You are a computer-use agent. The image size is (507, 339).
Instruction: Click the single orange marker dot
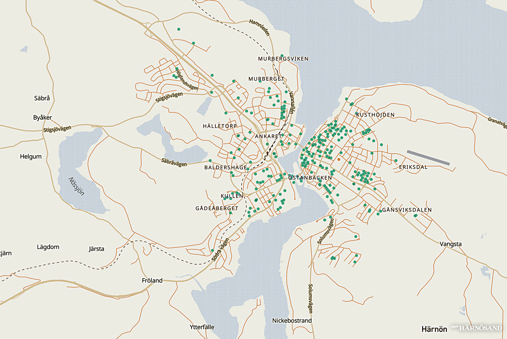pos(339,160)
